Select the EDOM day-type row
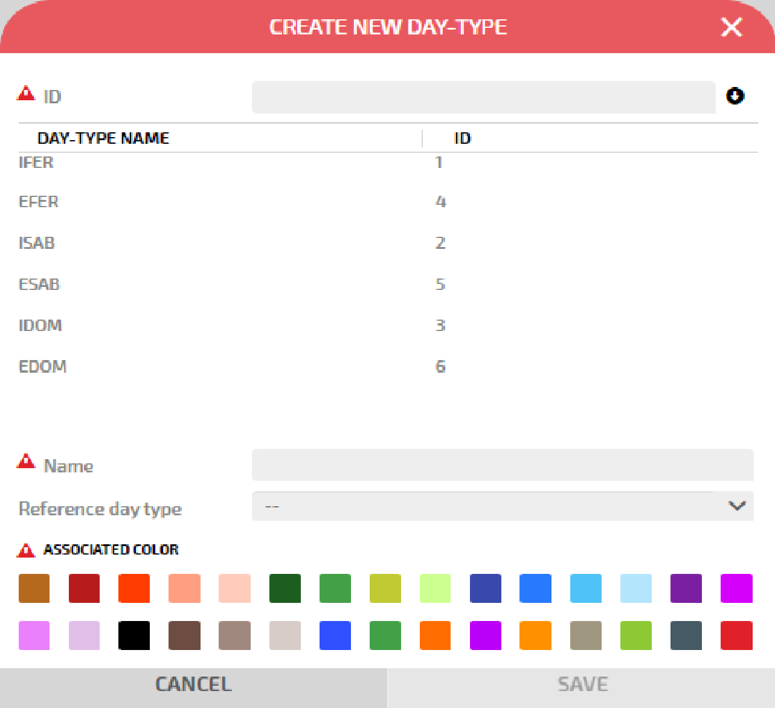This screenshot has width=775, height=708. click(42, 367)
